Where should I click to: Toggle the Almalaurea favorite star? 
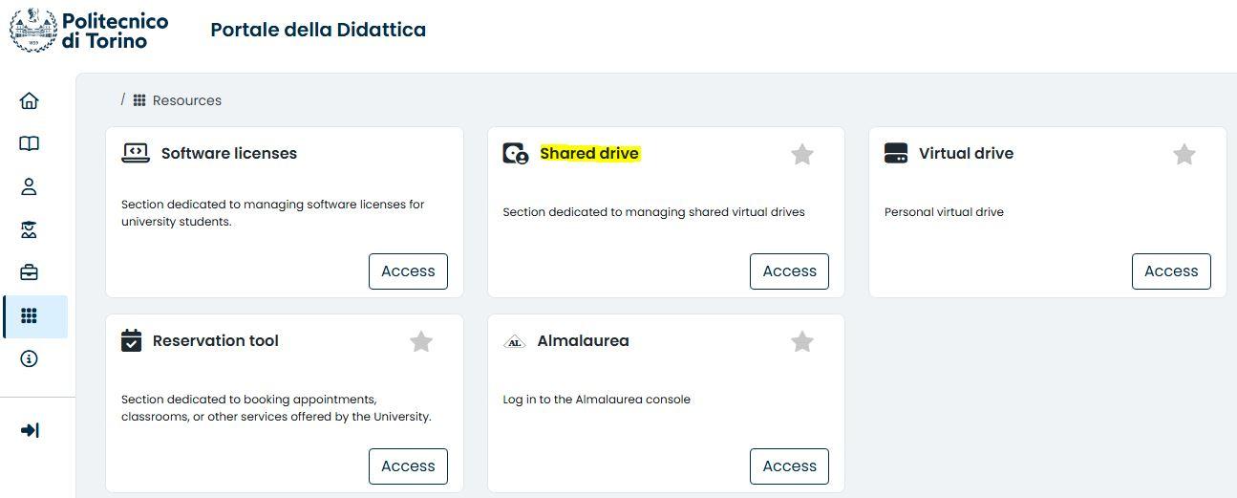tap(802, 341)
